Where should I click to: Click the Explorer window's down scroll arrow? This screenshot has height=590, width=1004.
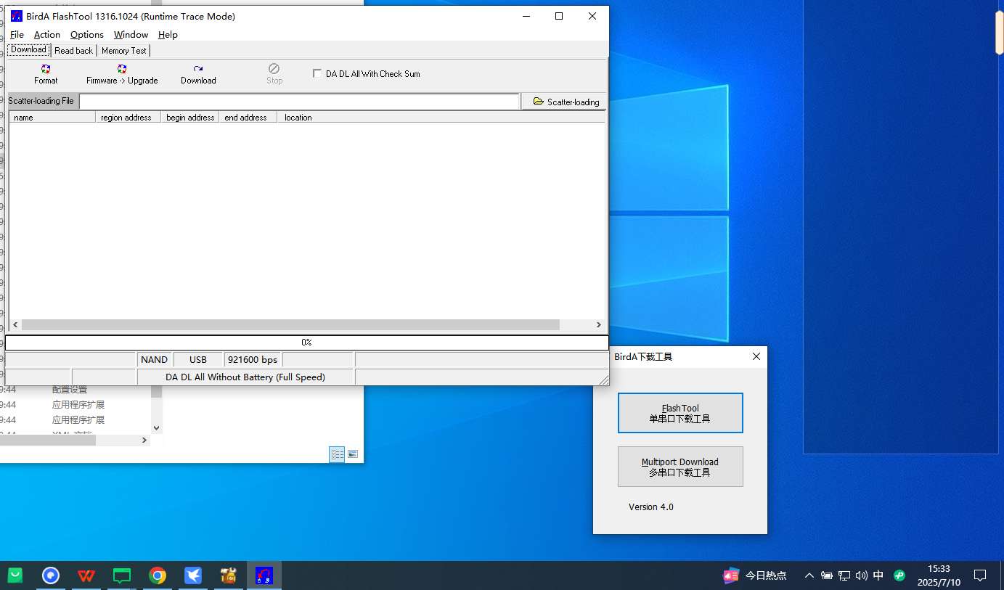[x=156, y=428]
